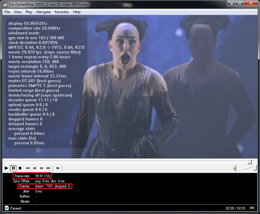260x214 pixels.
Task: Click 'movie resolution 720, 480' line
Action: pos(34,62)
